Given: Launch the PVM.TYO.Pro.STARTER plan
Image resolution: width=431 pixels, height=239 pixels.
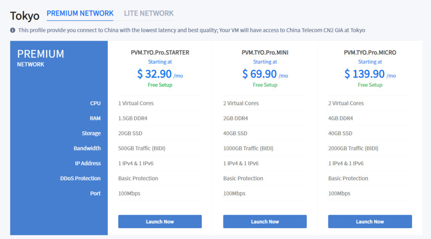Looking at the screenshot, I should pyautogui.click(x=160, y=221).
